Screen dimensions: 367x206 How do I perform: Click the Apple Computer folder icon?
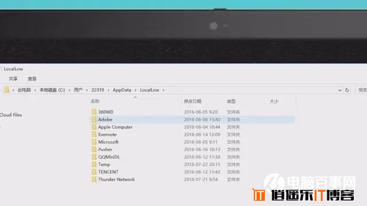[x=94, y=127]
